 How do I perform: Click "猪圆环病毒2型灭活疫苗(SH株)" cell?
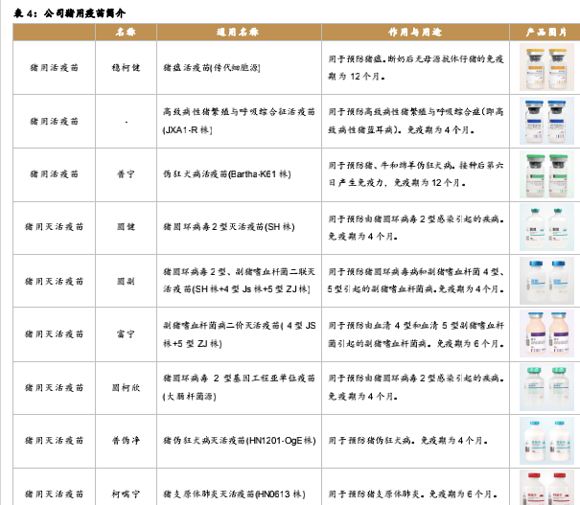pyautogui.click(x=228, y=226)
